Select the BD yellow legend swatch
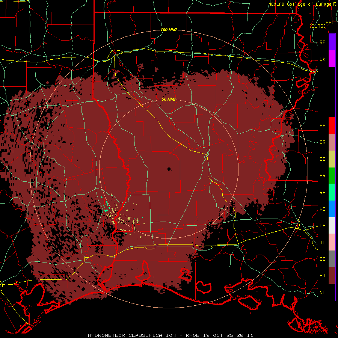The image size is (338, 338). pyautogui.click(x=332, y=159)
